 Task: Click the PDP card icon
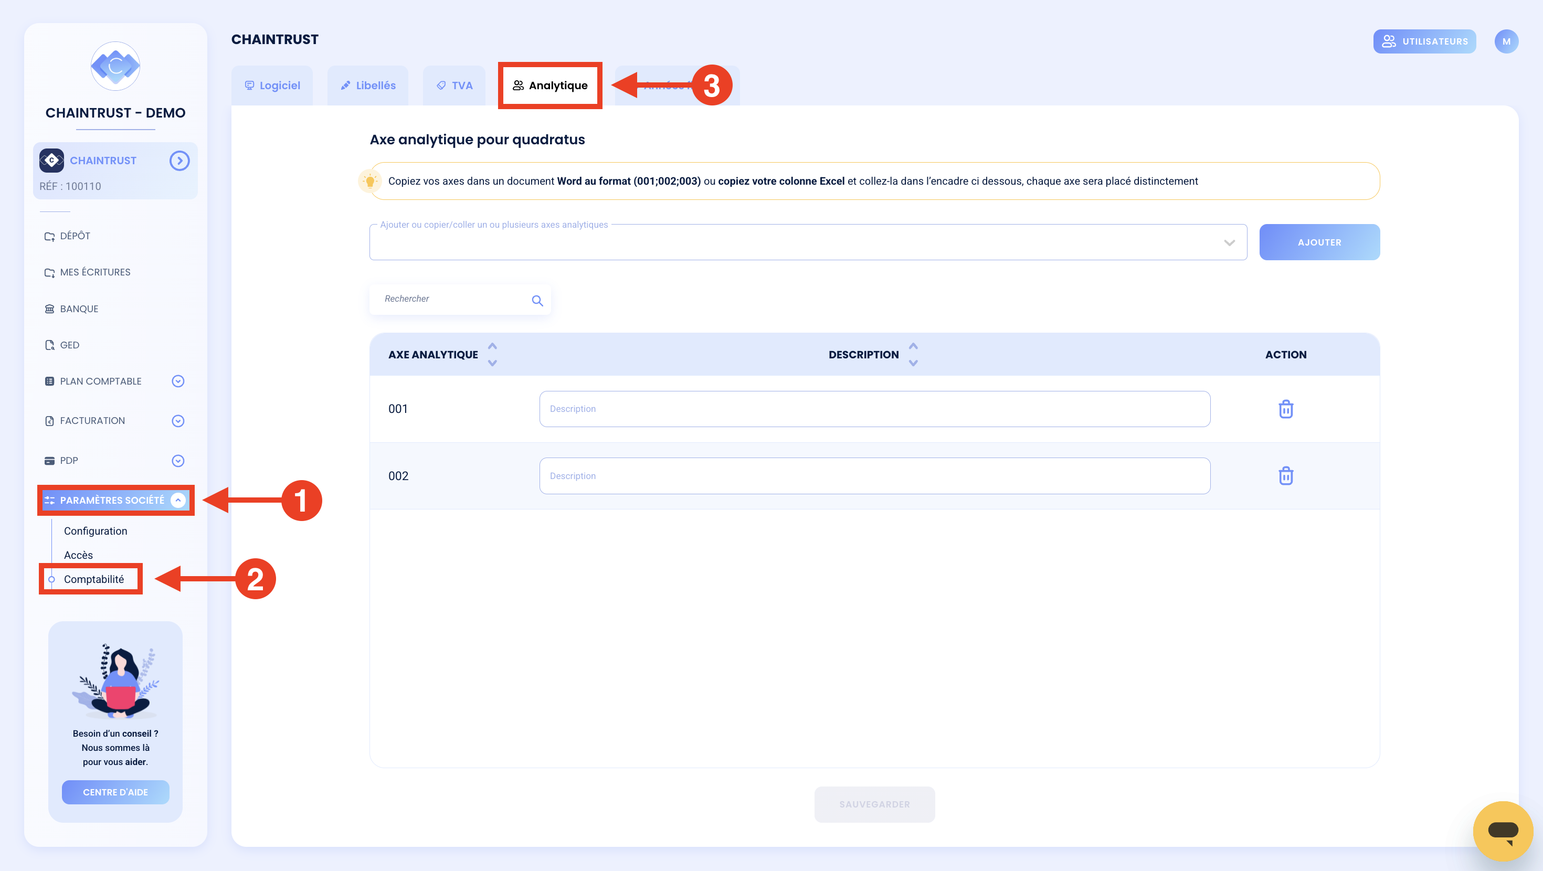pos(49,461)
